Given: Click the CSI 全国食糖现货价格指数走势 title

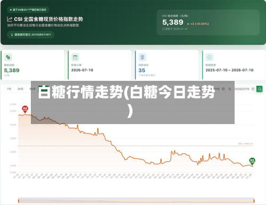Looking at the screenshot, I should click(x=48, y=19).
